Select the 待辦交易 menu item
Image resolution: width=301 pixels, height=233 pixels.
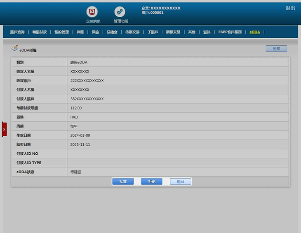click(132, 32)
